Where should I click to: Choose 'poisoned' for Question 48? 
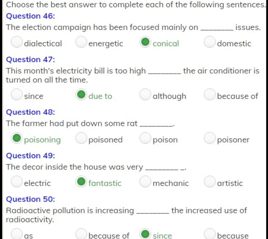tap(81, 138)
